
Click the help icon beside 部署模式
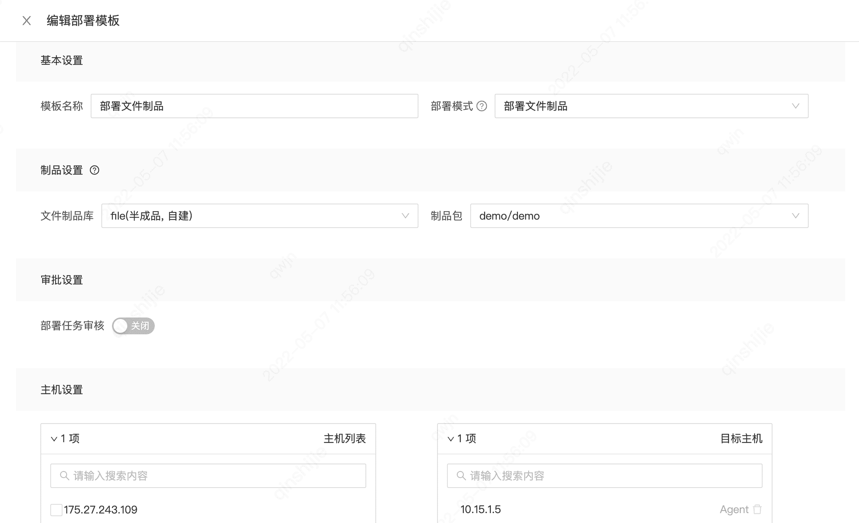tap(482, 106)
